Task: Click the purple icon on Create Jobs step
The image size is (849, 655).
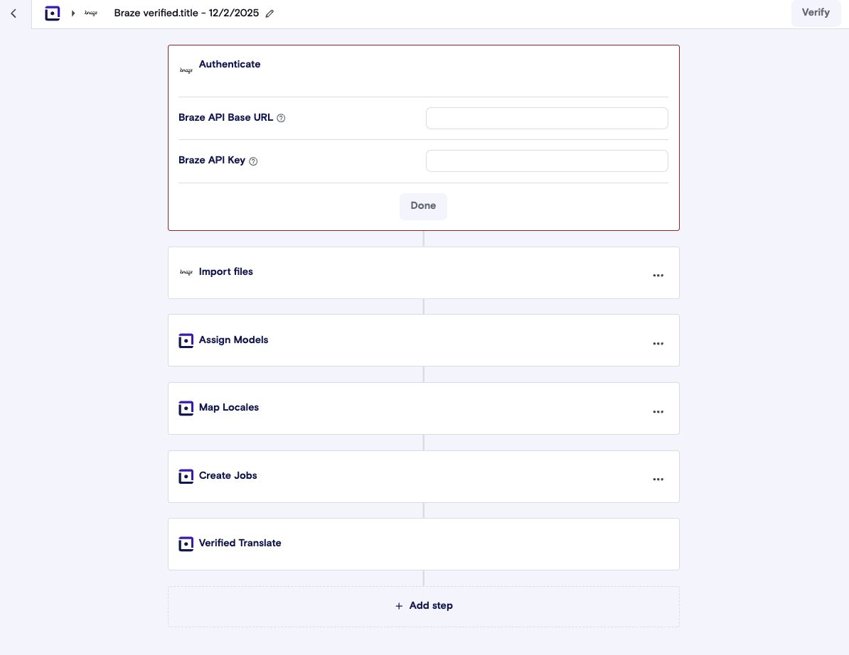Action: tap(186, 476)
